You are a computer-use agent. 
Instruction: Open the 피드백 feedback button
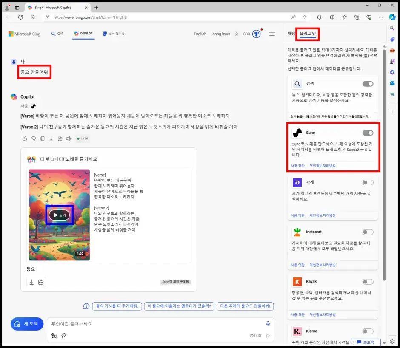coord(366,342)
